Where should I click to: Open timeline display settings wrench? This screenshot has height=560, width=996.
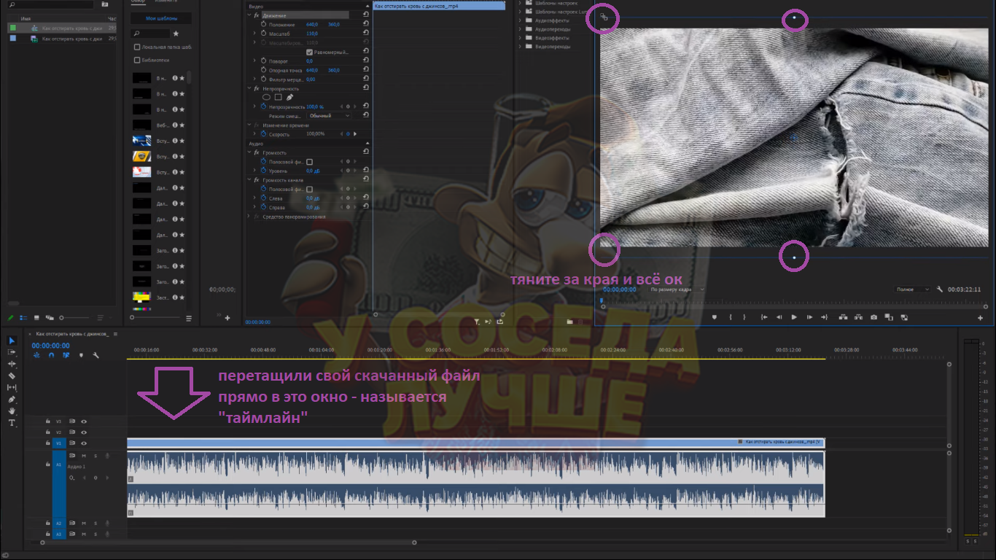pos(96,355)
